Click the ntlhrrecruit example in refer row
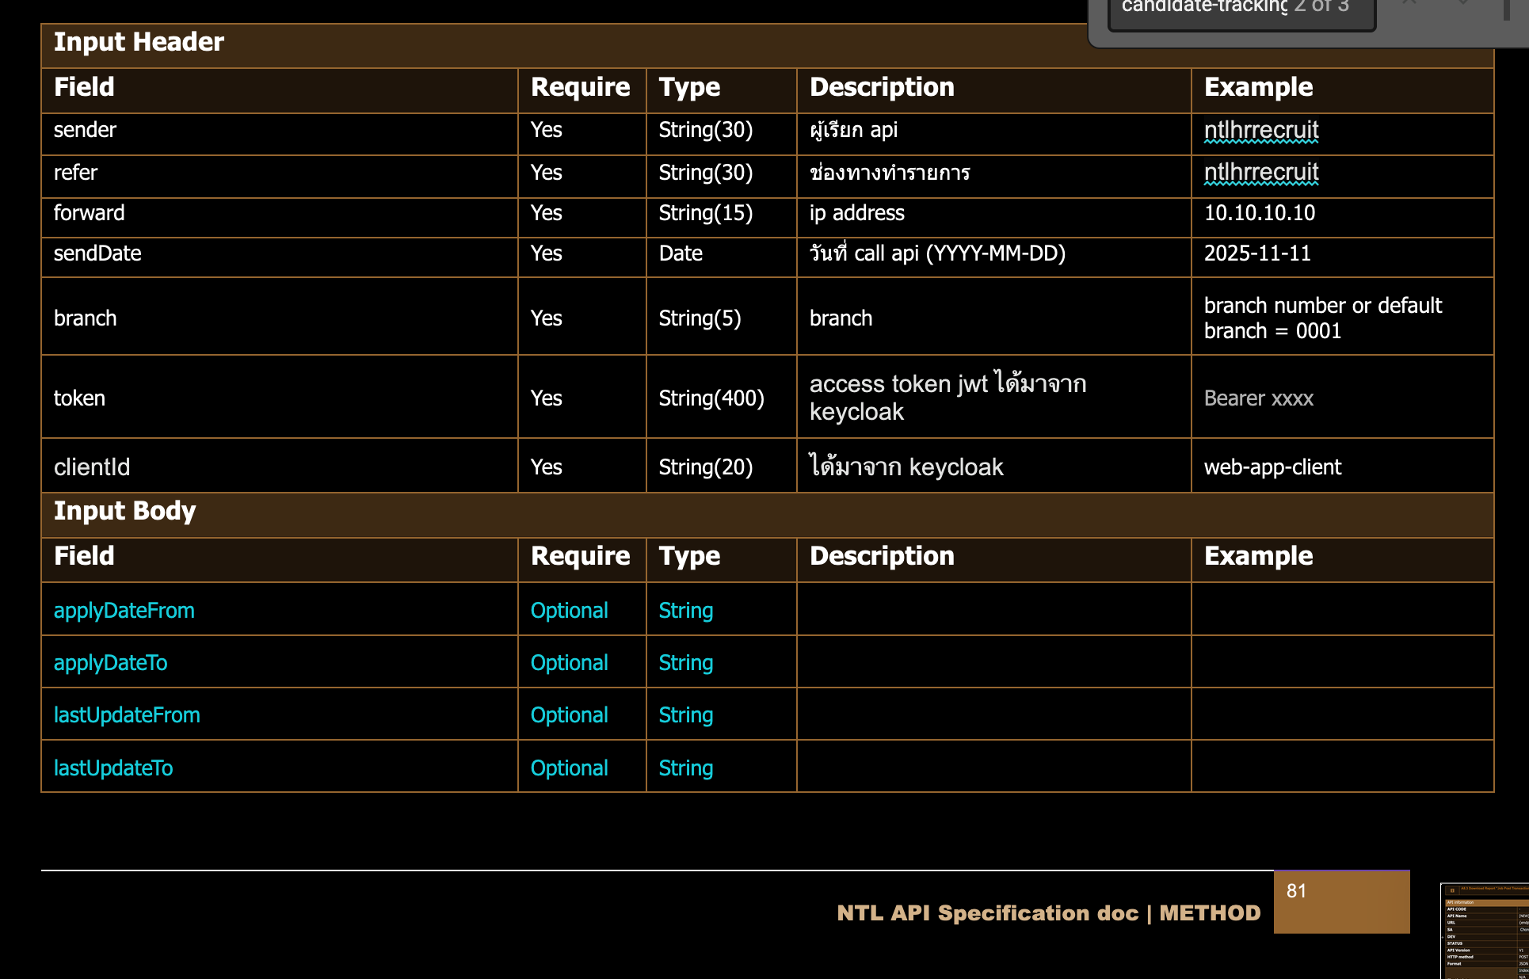Image resolution: width=1529 pixels, height=979 pixels. coord(1260,172)
